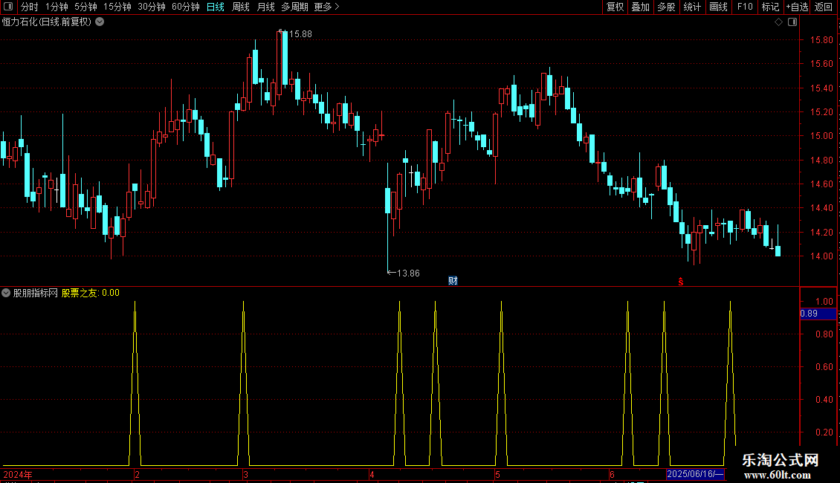The image size is (840, 483).
Task: Select the 30分钟 period
Action: [152, 7]
